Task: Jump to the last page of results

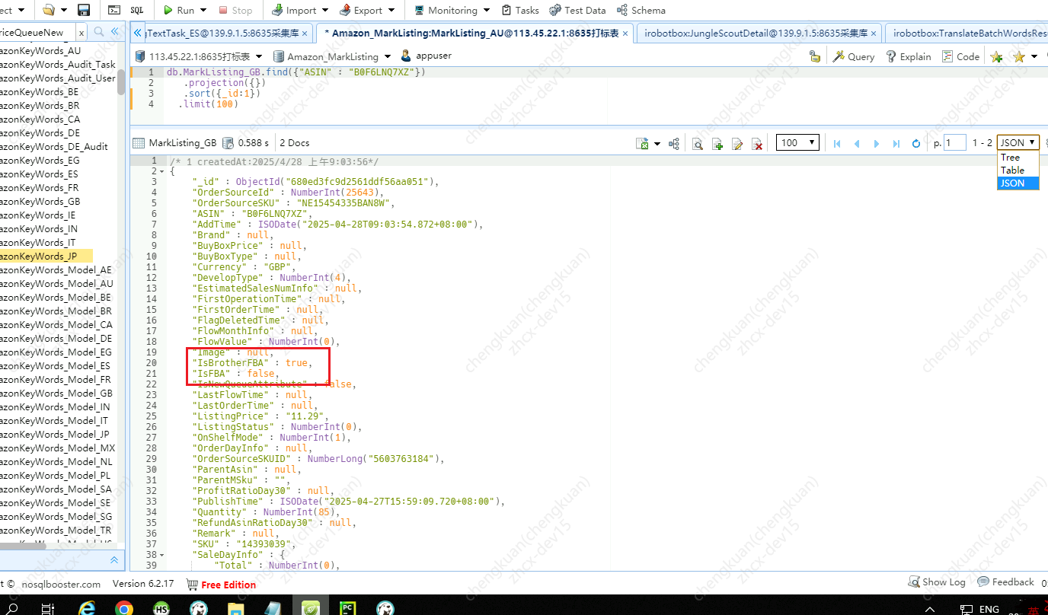Action: click(896, 143)
